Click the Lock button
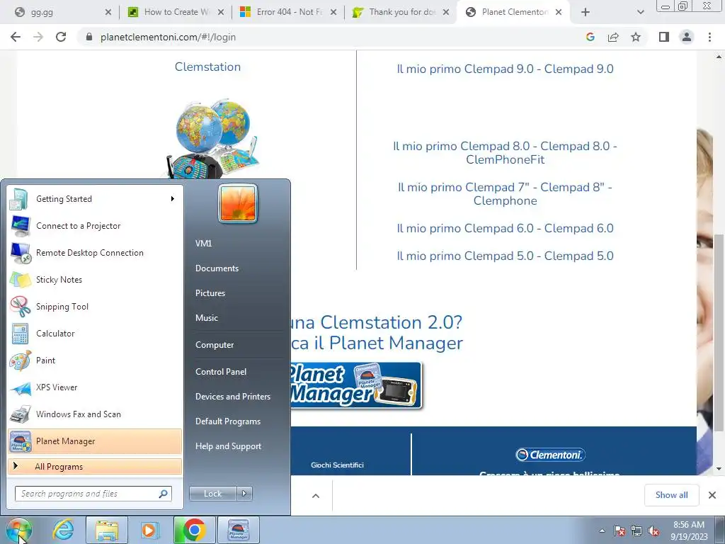 [x=212, y=494]
